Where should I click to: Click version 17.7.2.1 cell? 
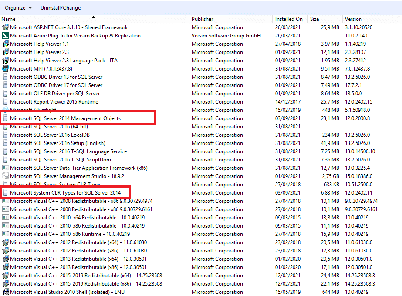[x=353, y=85]
